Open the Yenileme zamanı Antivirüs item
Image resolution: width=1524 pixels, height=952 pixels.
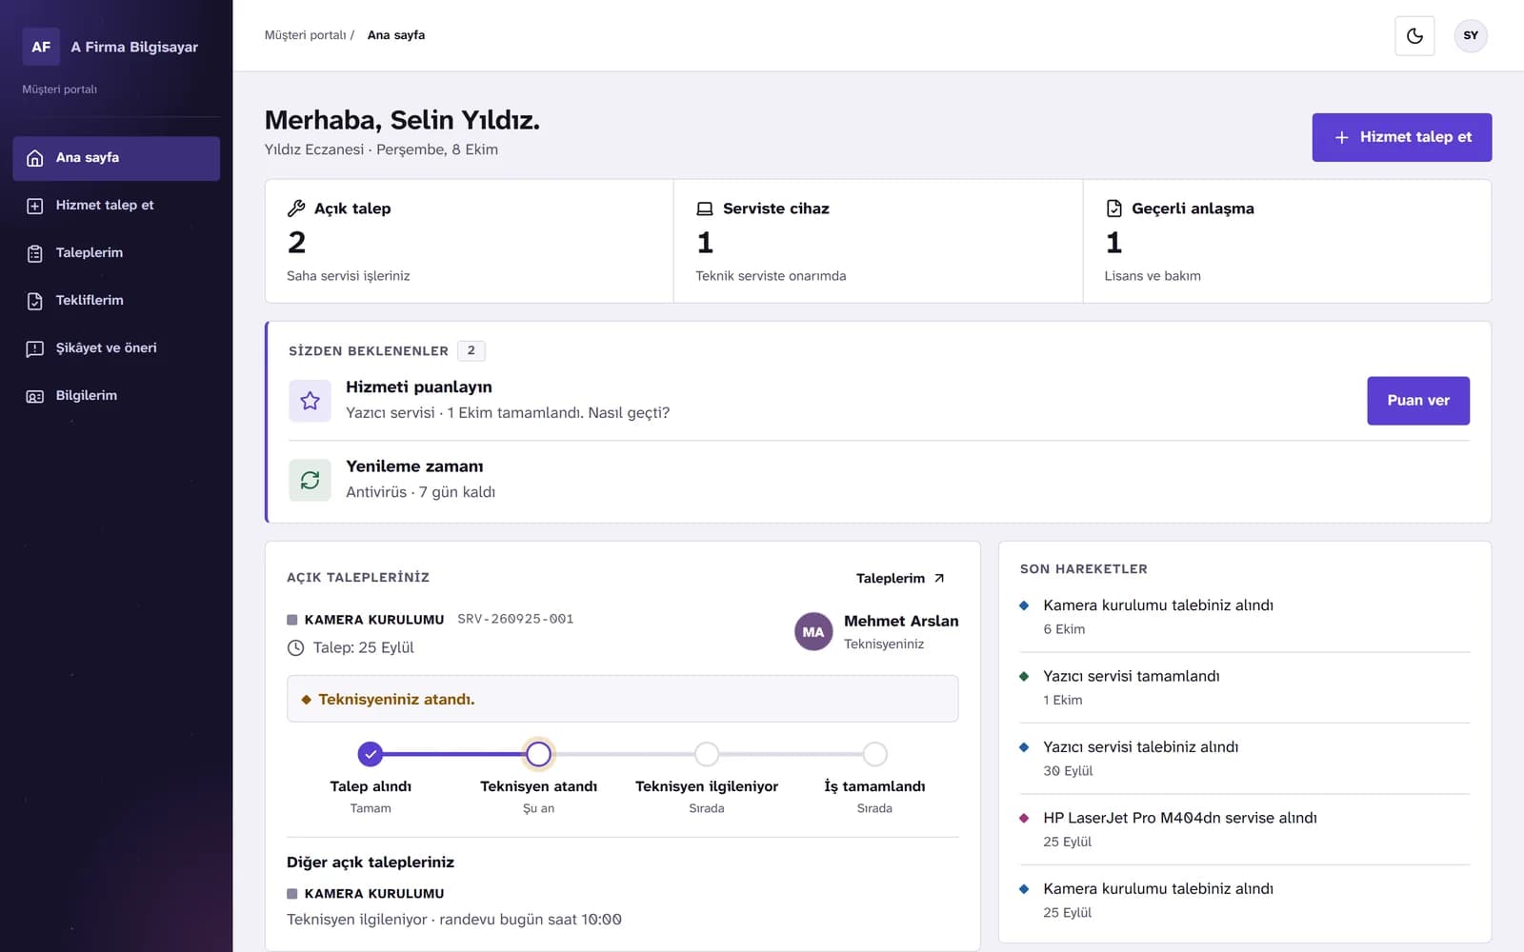(x=878, y=480)
